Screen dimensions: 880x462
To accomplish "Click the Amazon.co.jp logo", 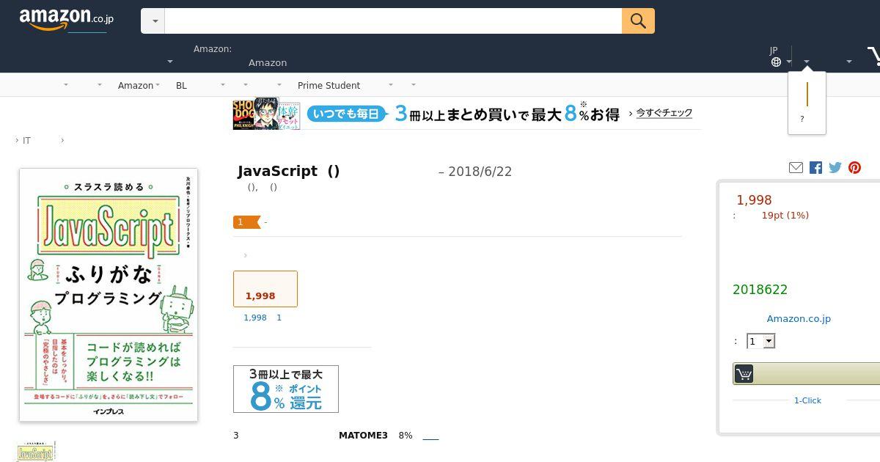I will [66, 20].
